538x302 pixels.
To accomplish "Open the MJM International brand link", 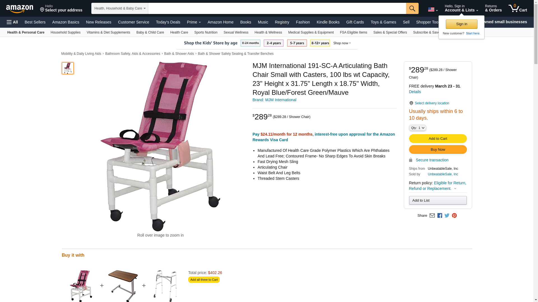I will pos(274,100).
